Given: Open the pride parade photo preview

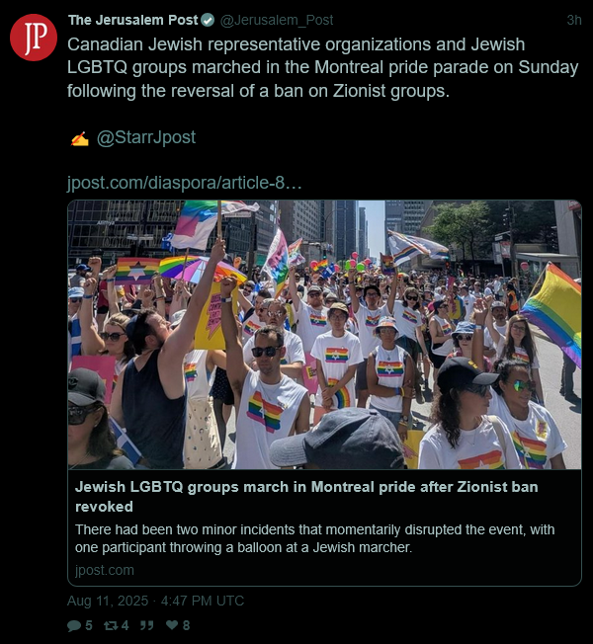Looking at the screenshot, I should 324,334.
